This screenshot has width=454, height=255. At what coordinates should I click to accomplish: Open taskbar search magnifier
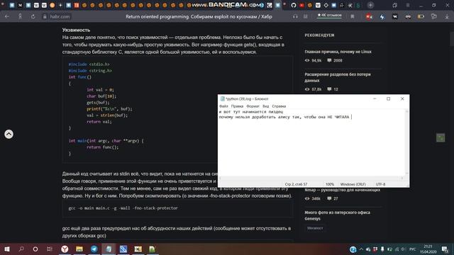click(x=21, y=249)
